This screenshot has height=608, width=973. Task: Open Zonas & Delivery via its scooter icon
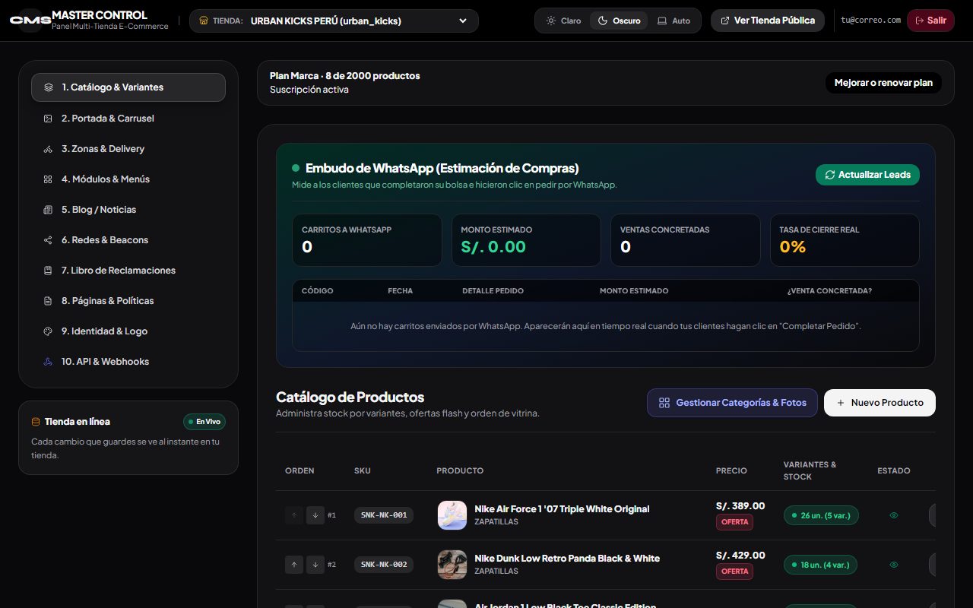pos(48,149)
